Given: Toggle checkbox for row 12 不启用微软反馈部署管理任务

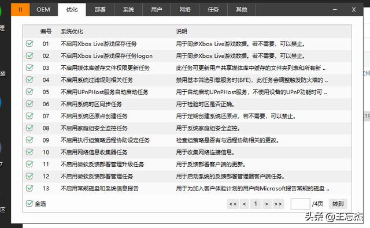Looking at the screenshot, I should tap(29, 176).
